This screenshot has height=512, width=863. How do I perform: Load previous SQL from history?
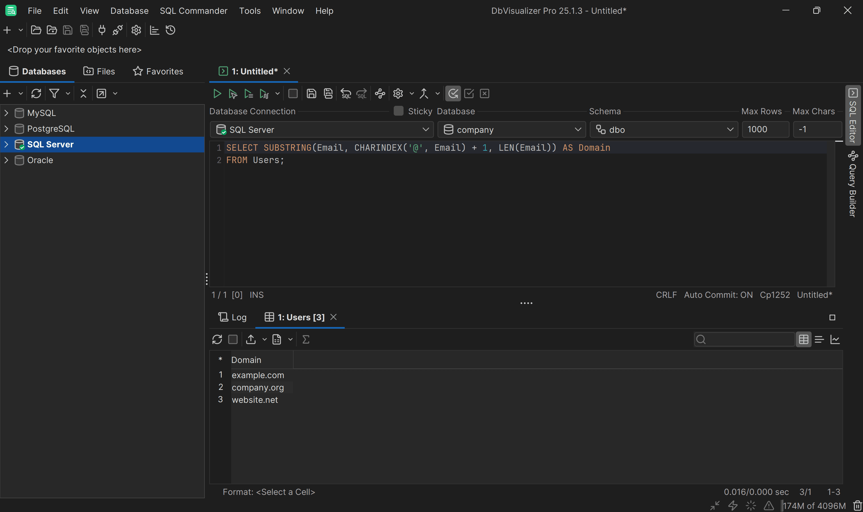coord(346,93)
